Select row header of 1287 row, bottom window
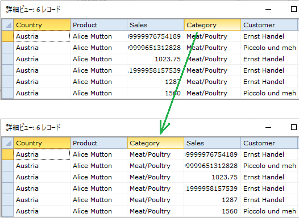 click(x=8, y=200)
